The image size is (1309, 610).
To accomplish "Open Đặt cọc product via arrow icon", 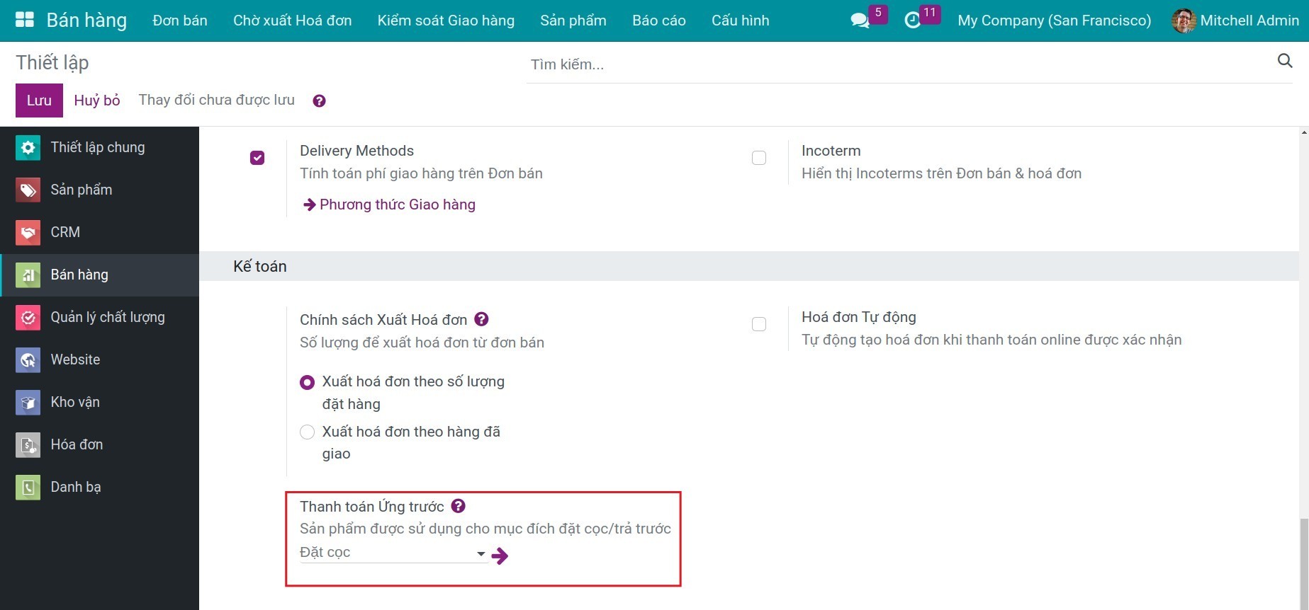I will pos(500,556).
